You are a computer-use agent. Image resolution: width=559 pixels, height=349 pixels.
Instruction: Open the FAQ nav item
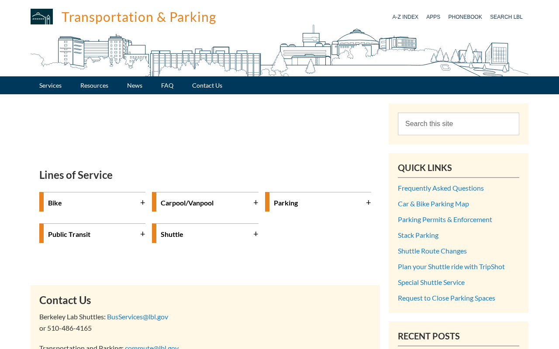click(x=167, y=86)
